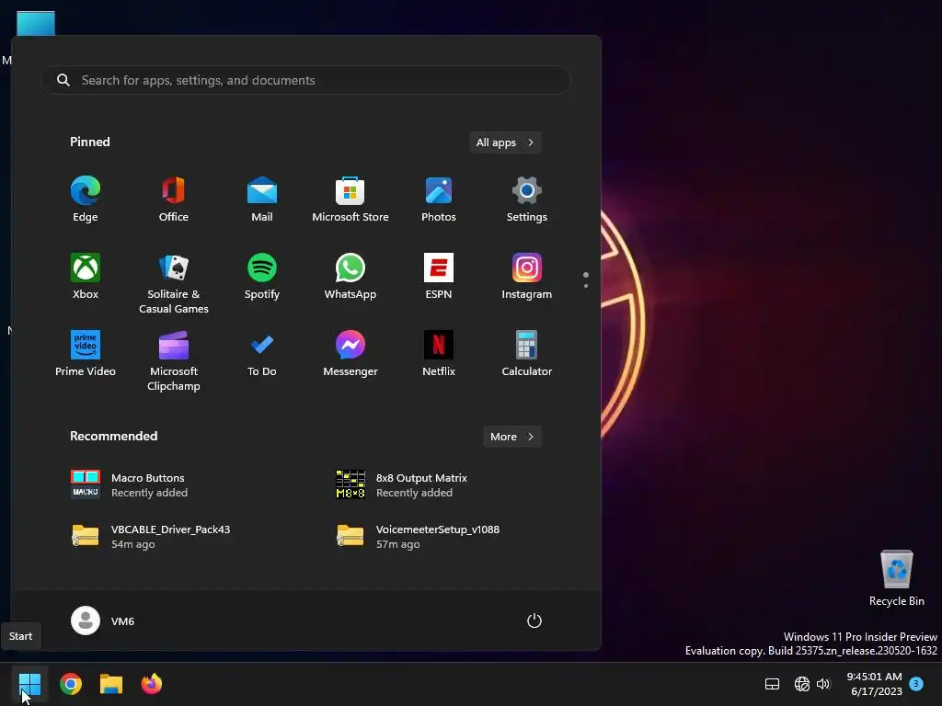
Task: Open the Mail app
Action: point(262,199)
